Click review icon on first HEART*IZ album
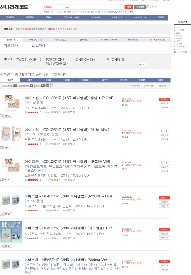This screenshot has width=191, height=275. click(x=69, y=210)
